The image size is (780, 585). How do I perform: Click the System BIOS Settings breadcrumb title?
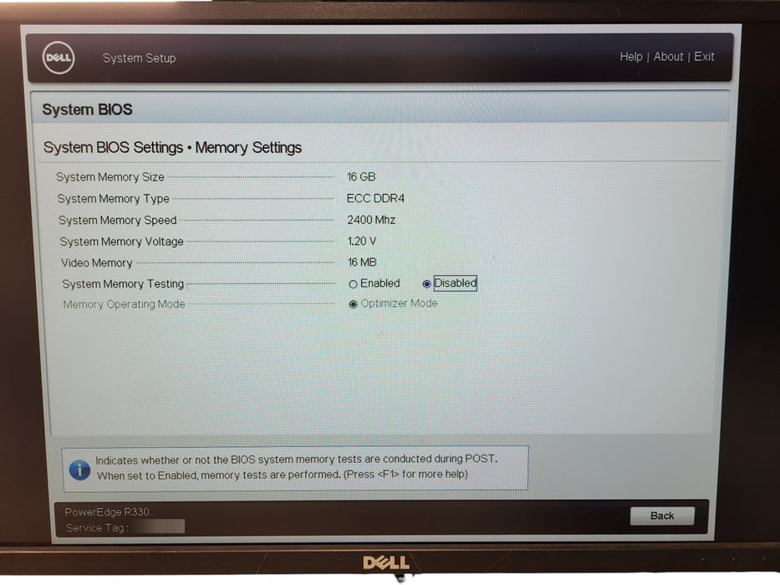(172, 148)
